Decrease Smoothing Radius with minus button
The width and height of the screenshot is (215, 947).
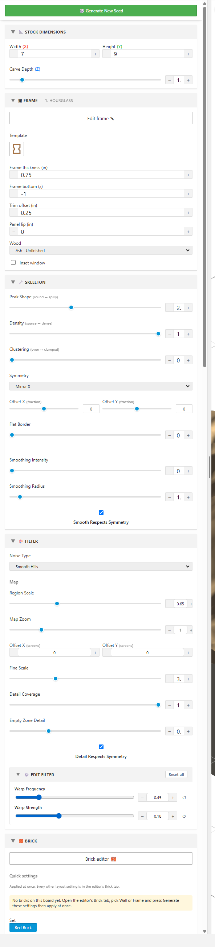pos(170,498)
